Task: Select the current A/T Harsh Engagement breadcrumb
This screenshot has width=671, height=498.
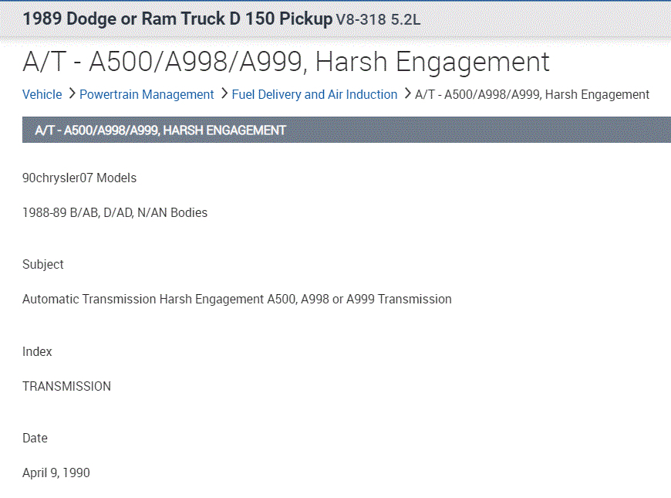Action: click(x=532, y=94)
